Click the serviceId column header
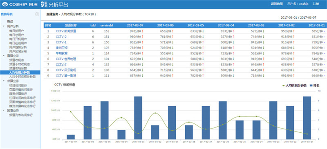 (107, 25)
